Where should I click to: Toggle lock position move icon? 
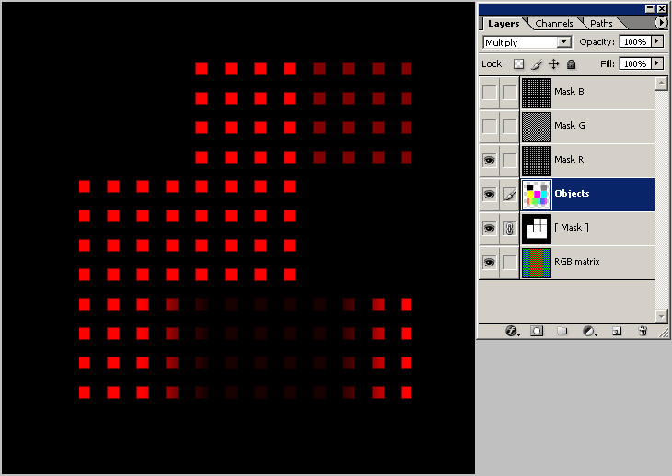pyautogui.click(x=554, y=64)
